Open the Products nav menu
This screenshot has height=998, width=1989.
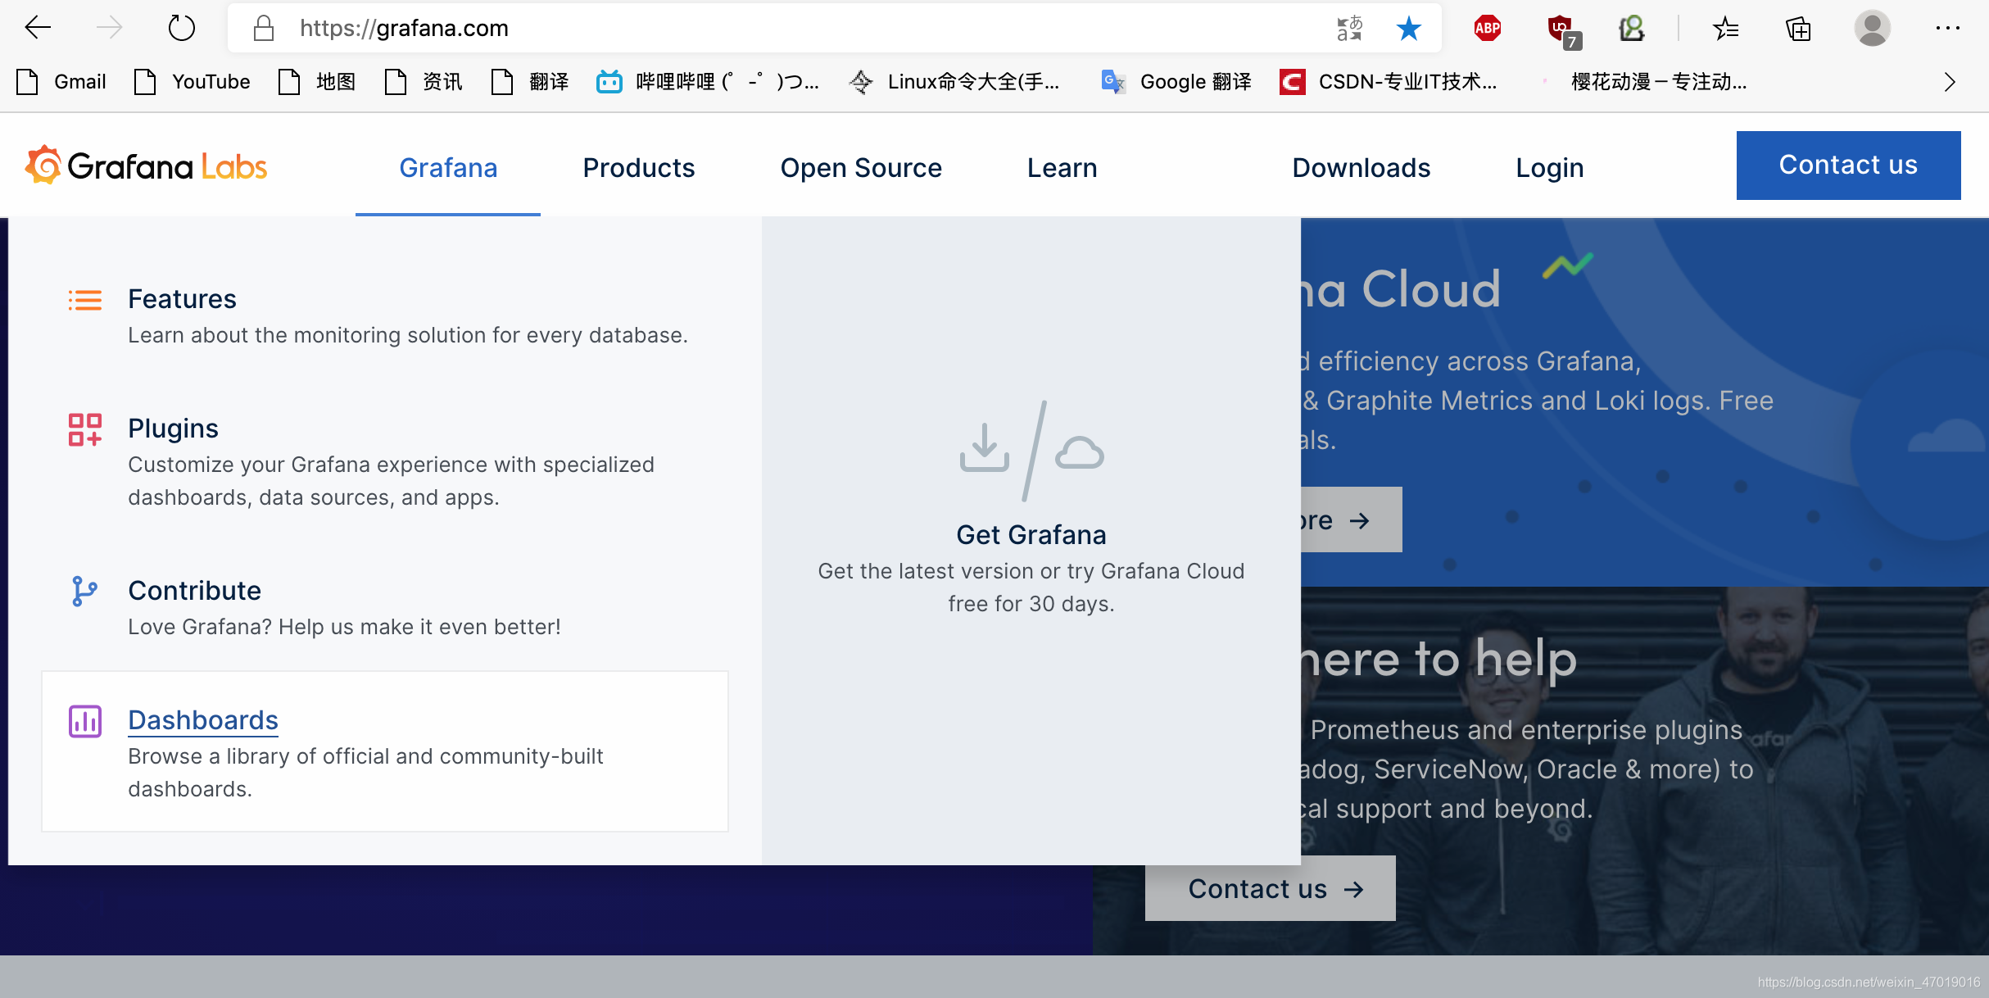tap(639, 167)
